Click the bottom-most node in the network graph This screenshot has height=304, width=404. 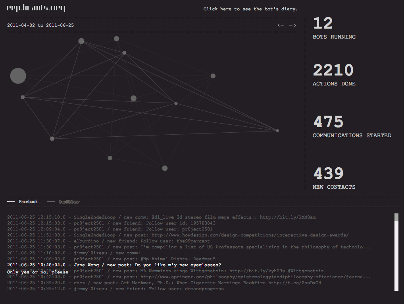(x=165, y=168)
